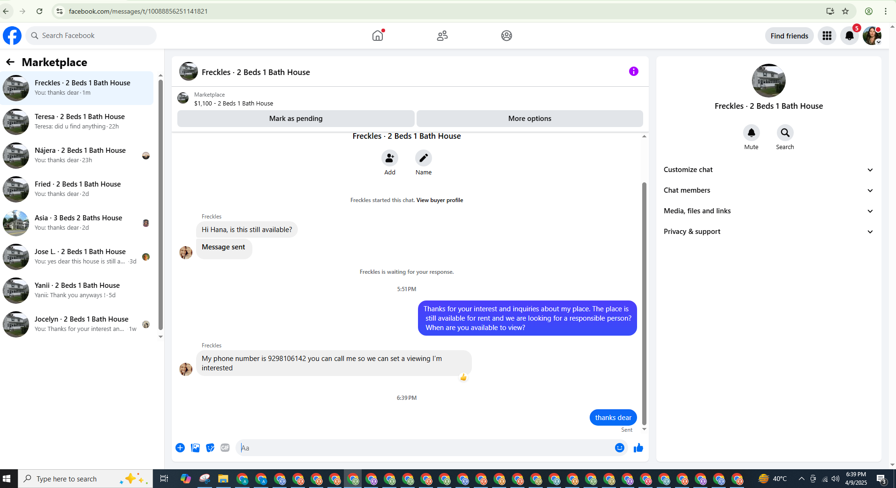Image resolution: width=896 pixels, height=488 pixels.
Task: Open the Yanii 2 Beds 1 Bath conversation
Action: coord(77,291)
